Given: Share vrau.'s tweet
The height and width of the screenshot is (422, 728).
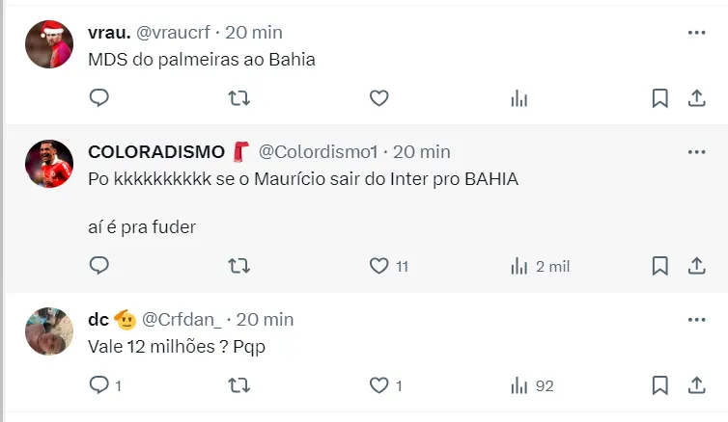Looking at the screenshot, I should [x=696, y=97].
